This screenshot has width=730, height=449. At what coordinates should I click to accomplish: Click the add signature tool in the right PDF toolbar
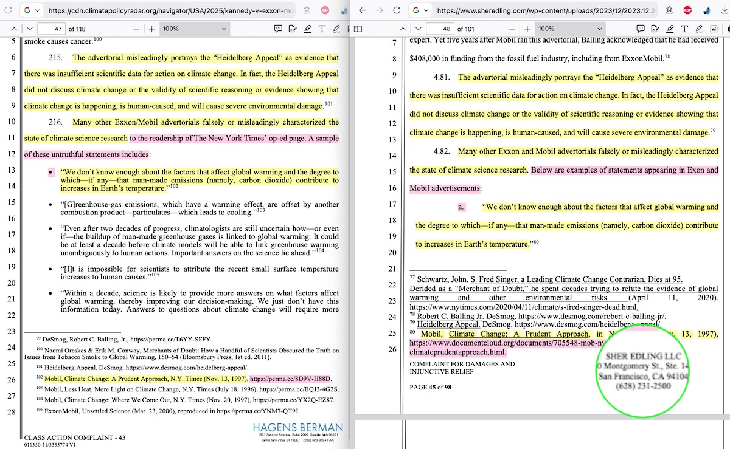pyautogui.click(x=655, y=29)
